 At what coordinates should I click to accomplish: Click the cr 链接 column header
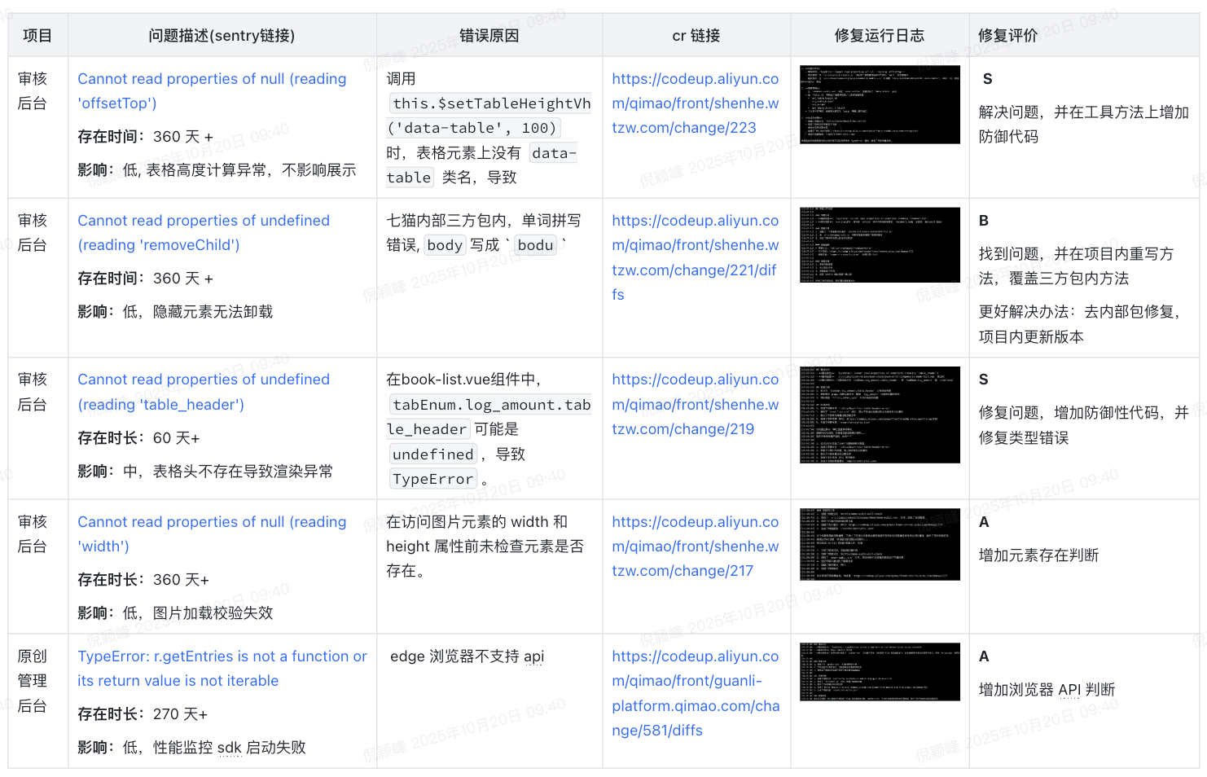pyautogui.click(x=696, y=36)
